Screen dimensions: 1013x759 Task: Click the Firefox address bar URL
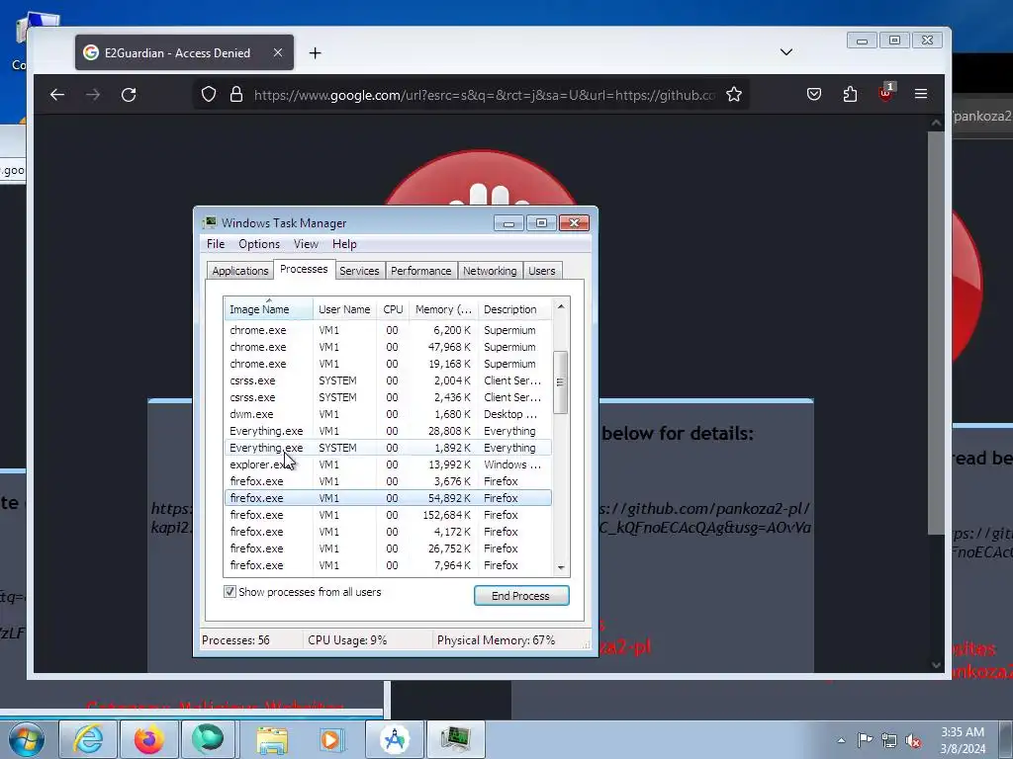point(484,95)
